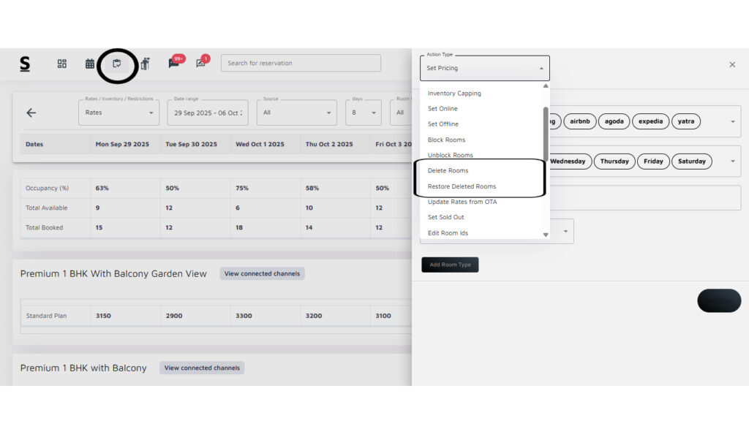Click the circled clipboard check icon
This screenshot has height=421, width=749.
click(x=117, y=64)
